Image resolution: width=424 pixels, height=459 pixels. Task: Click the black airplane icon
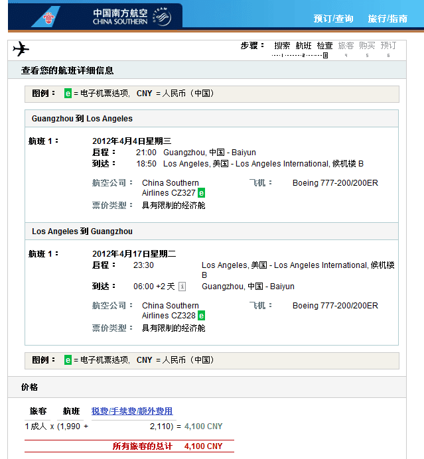tap(21, 49)
